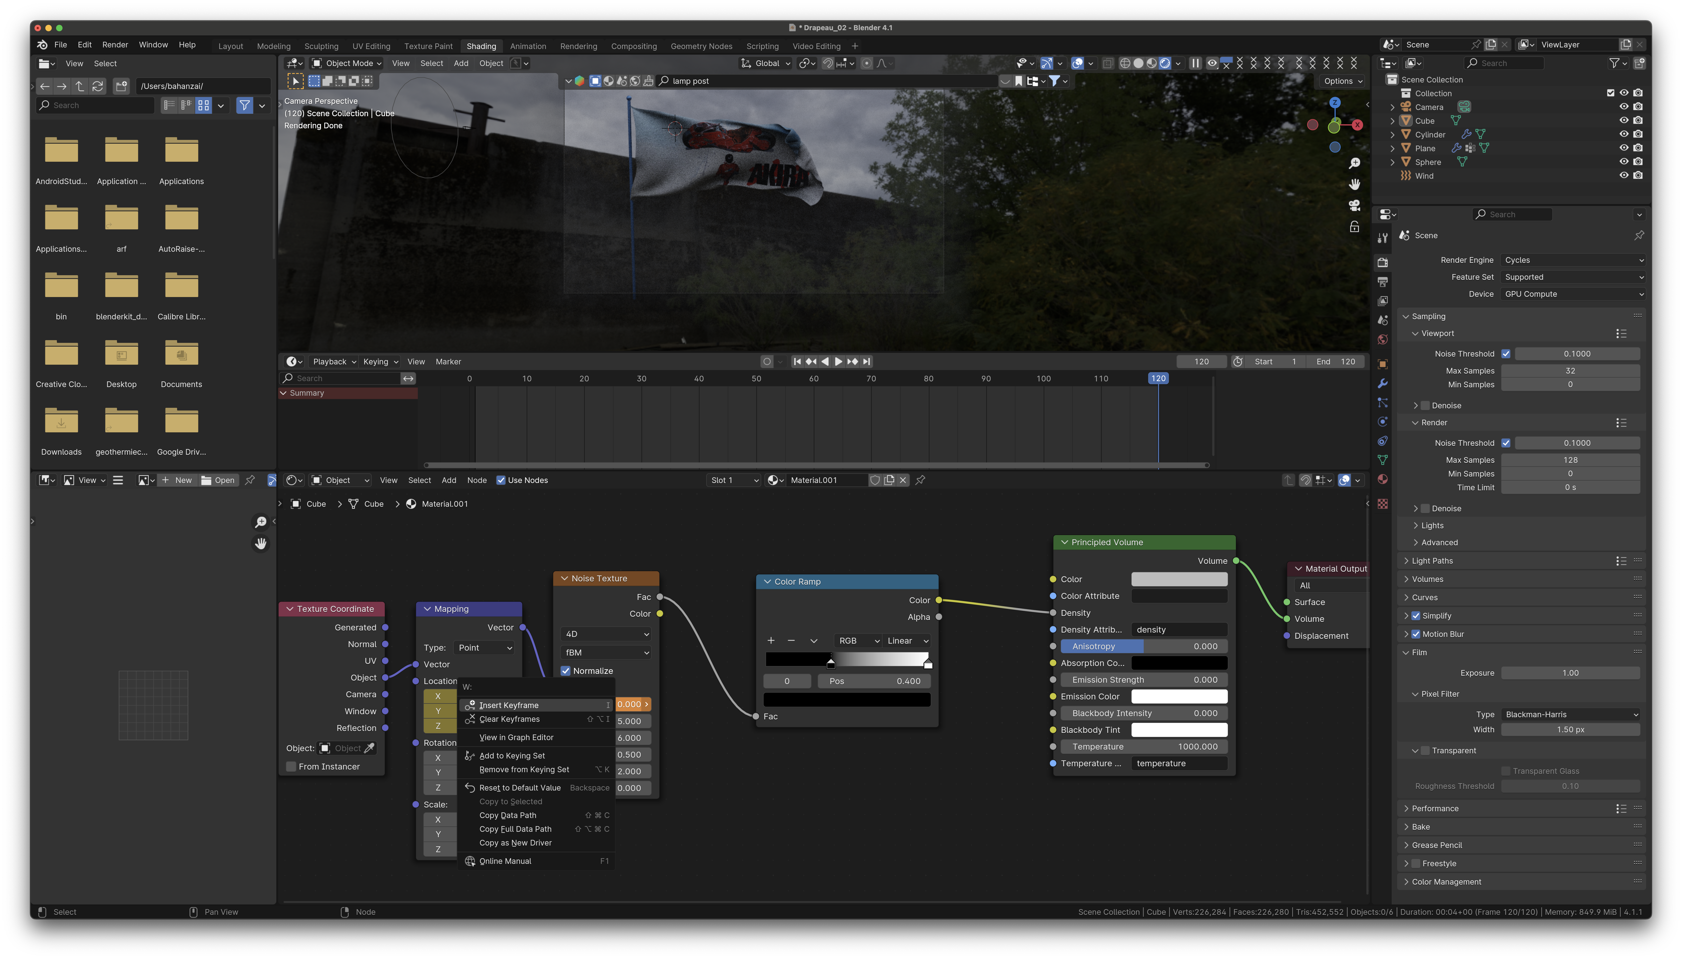Click the object eyedropper in Texture Coordinate
Image resolution: width=1682 pixels, height=959 pixels.
[370, 748]
